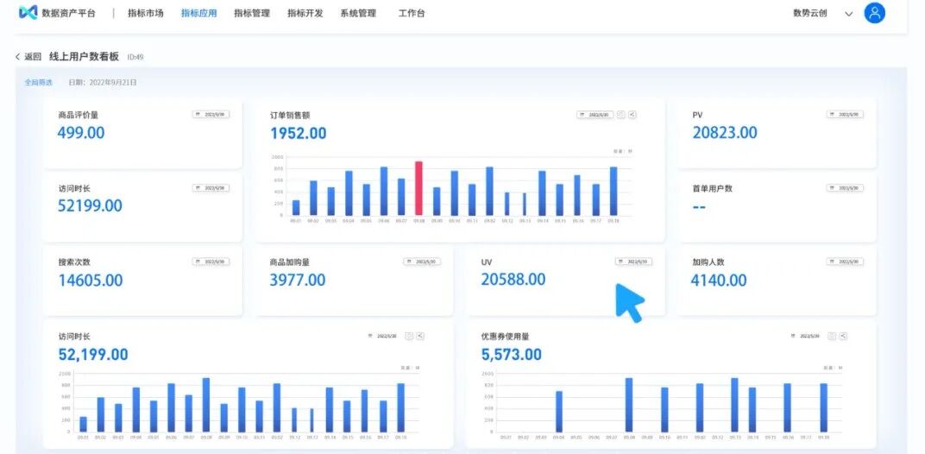Open the date picker on 访问时长 52,199.00 chart card
The width and height of the screenshot is (925, 454).
(382, 336)
